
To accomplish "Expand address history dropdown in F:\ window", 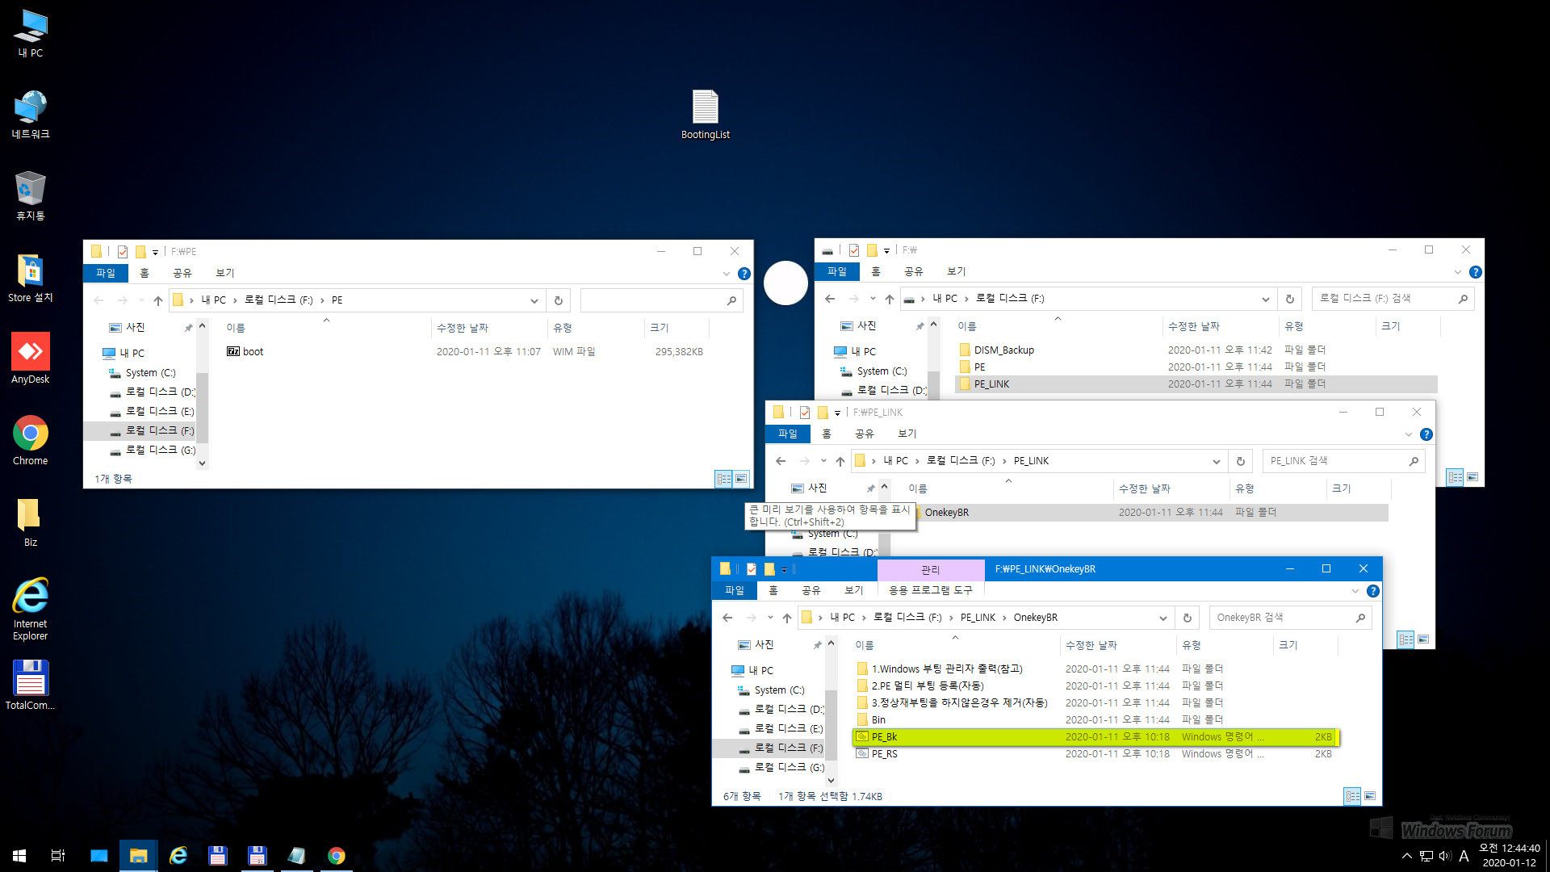I will 1266,300.
